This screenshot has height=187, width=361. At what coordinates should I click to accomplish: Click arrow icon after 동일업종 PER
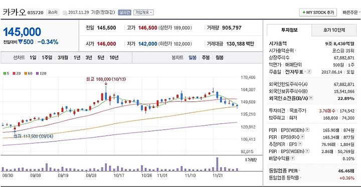(299, 170)
